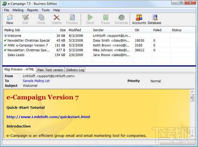Switch to the Plain Text version tab

pyautogui.click(x=50, y=70)
